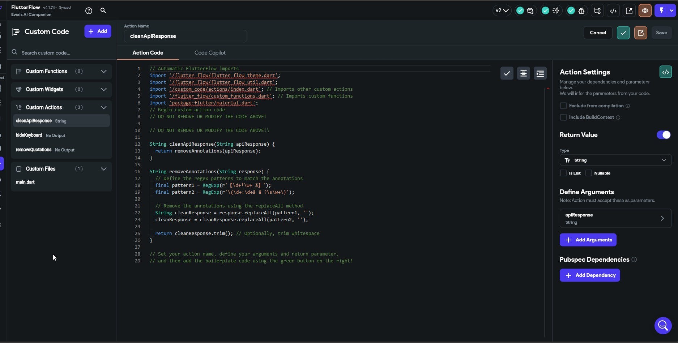This screenshot has width=678, height=343.
Task: Select the hideKeyboard custom action
Action: (29, 135)
